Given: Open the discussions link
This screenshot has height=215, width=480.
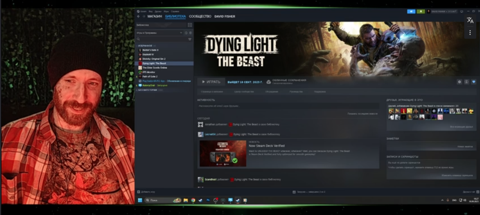Looking at the screenshot, I should 271,92.
